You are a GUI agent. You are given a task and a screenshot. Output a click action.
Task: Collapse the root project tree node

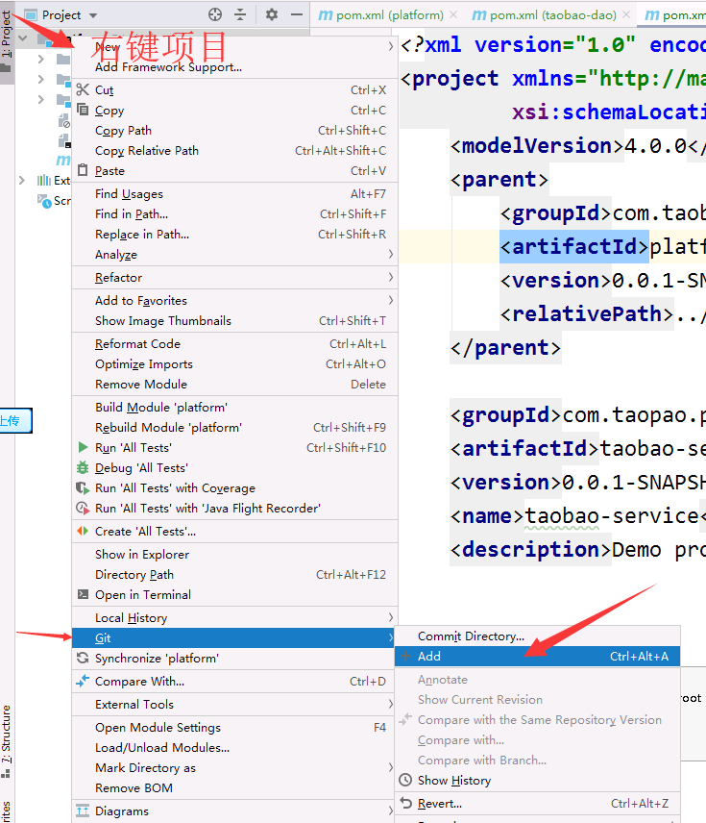(22, 38)
